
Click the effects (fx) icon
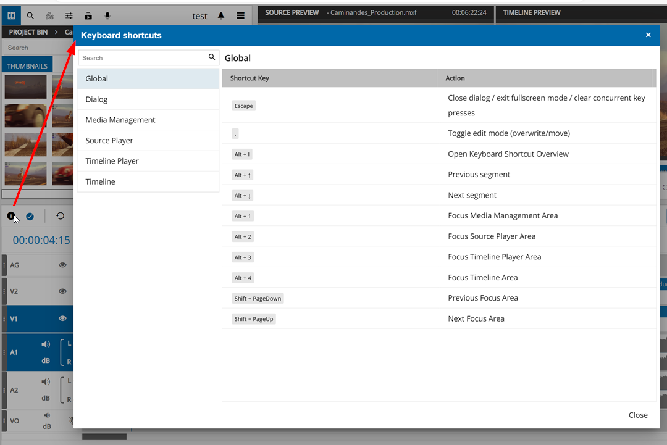pos(49,15)
